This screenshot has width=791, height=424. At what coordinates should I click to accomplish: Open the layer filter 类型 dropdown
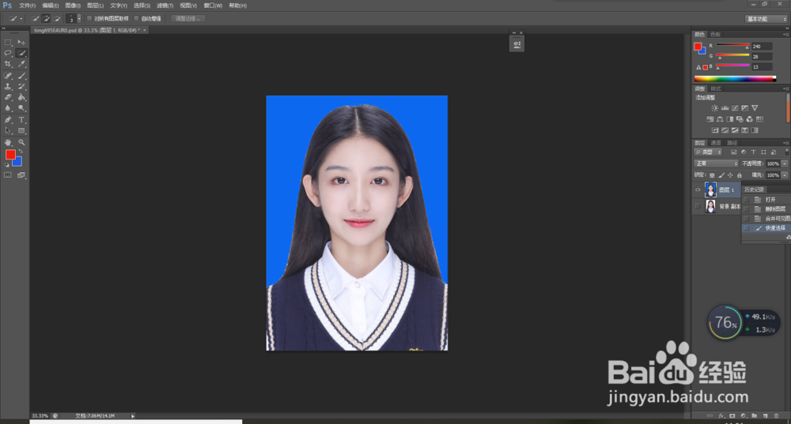(x=708, y=152)
